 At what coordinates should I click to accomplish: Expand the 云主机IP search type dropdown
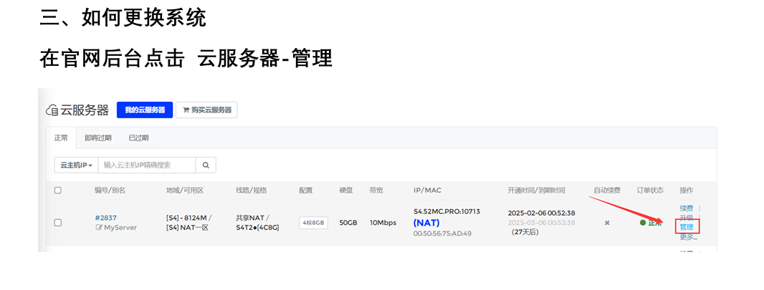pos(76,165)
